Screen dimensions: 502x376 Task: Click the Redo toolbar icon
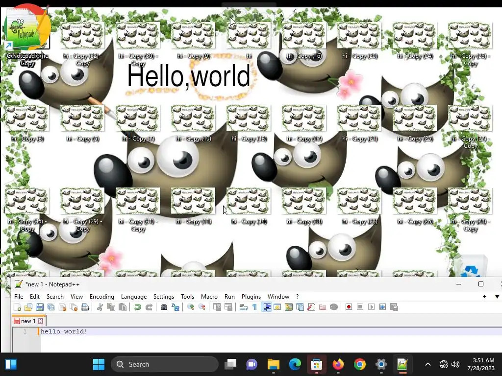point(149,307)
